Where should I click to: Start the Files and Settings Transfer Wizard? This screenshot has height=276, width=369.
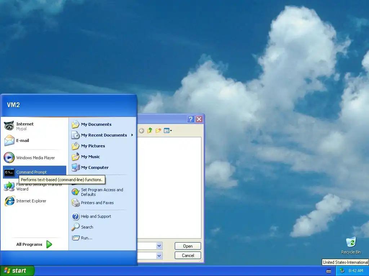pyautogui.click(x=34, y=187)
